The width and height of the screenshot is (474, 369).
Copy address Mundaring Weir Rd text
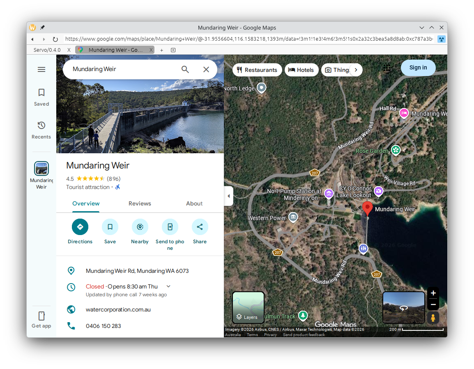click(x=137, y=271)
